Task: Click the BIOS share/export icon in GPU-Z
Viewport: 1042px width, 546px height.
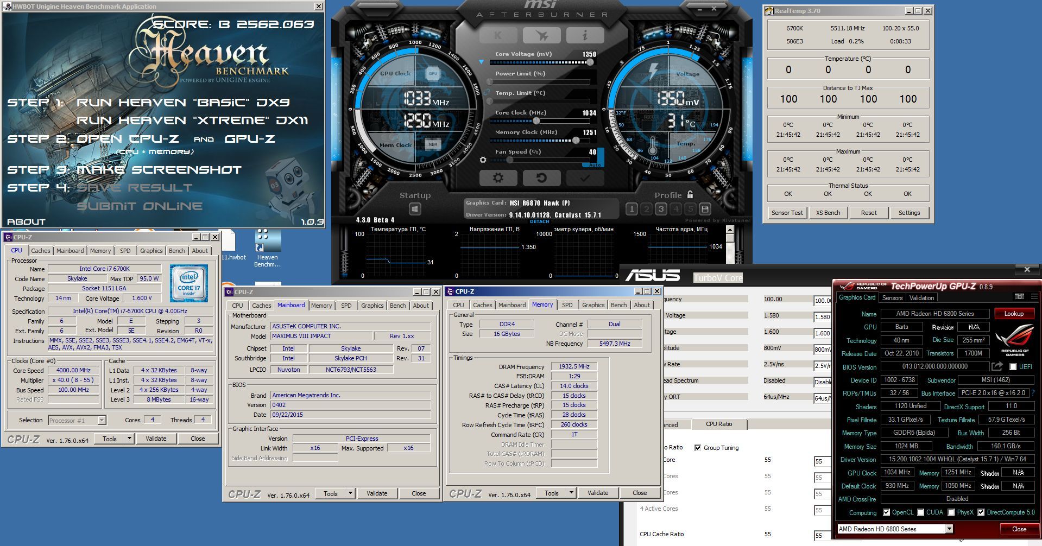Action: coord(997,366)
